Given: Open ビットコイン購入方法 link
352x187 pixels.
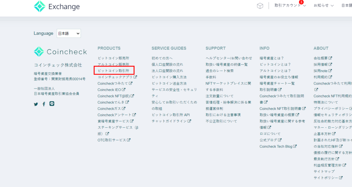Looking at the screenshot, I should (x=169, y=77).
